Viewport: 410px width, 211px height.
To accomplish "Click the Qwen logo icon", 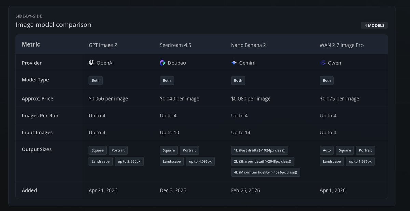I will pyautogui.click(x=323, y=63).
